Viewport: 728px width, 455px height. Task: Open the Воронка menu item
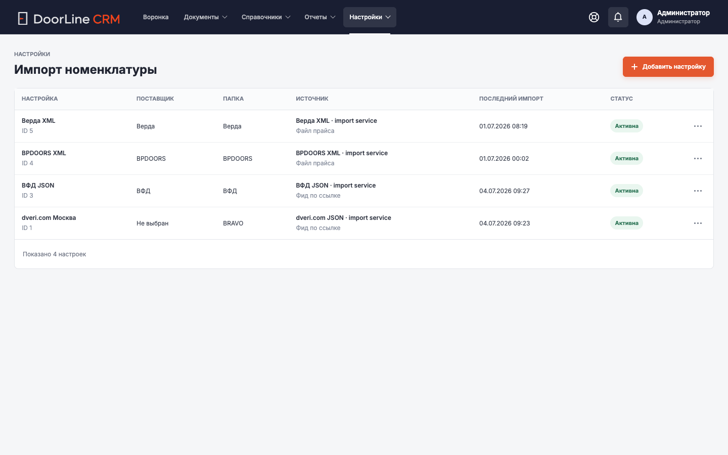pos(156,17)
